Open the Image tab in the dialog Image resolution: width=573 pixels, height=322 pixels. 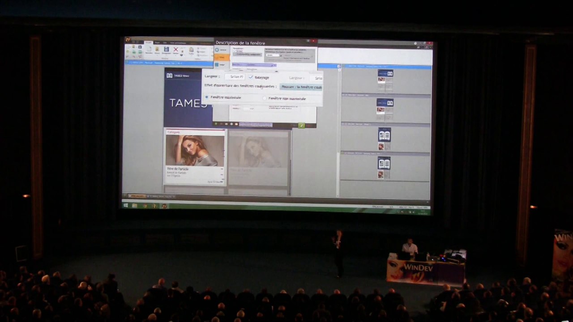click(x=222, y=65)
